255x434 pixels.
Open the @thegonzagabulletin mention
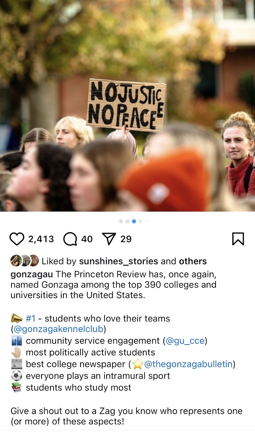click(x=188, y=364)
